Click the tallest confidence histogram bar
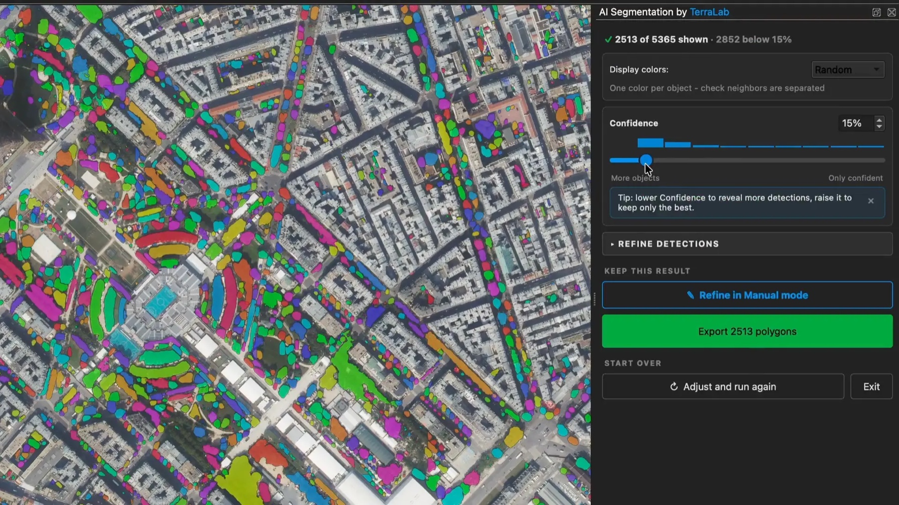899x505 pixels. tap(650, 143)
